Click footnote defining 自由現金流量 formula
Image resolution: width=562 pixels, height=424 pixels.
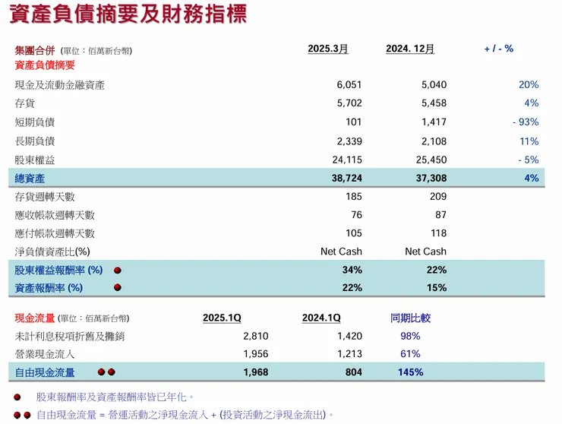185,415
